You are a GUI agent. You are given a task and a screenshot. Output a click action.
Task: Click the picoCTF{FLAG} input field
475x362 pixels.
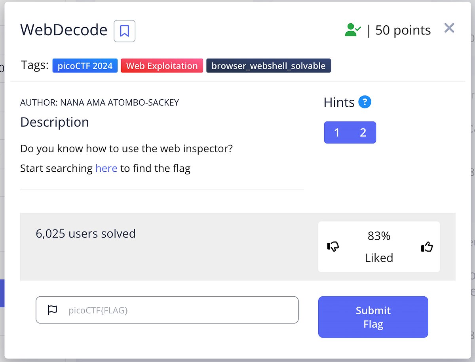tap(166, 310)
